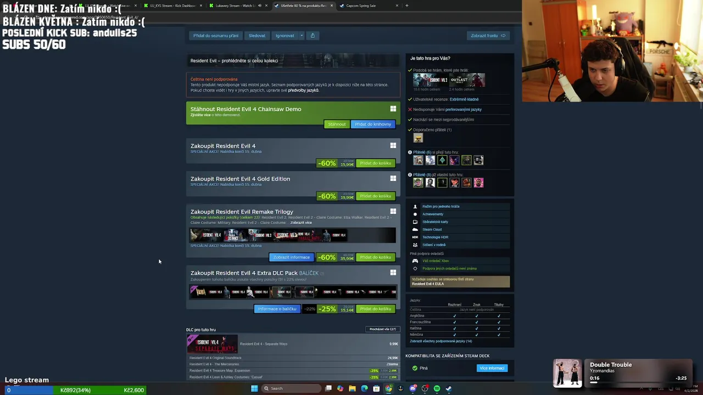Add Extra DLC Pack to cart
This screenshot has height=395, width=703.
point(376,308)
